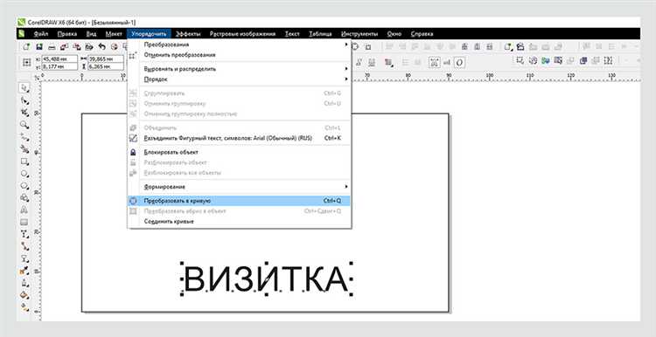Click the object origin icon left of x/y fields

click(x=27, y=62)
